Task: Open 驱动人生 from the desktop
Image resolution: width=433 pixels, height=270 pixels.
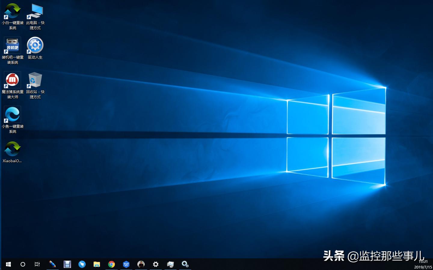Action: pyautogui.click(x=35, y=45)
